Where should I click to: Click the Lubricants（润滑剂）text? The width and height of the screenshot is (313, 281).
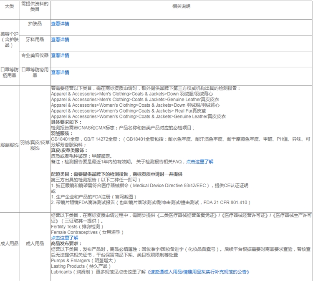pyautogui.click(x=72, y=272)
